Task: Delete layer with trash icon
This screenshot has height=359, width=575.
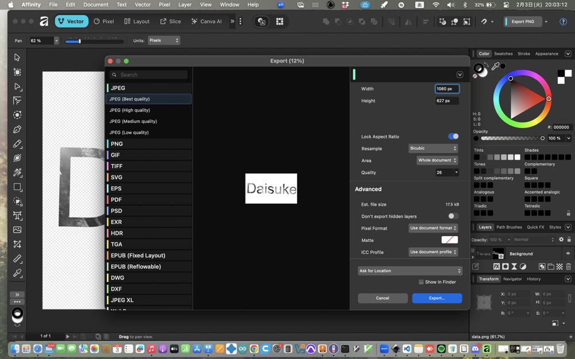Action: pyautogui.click(x=569, y=267)
